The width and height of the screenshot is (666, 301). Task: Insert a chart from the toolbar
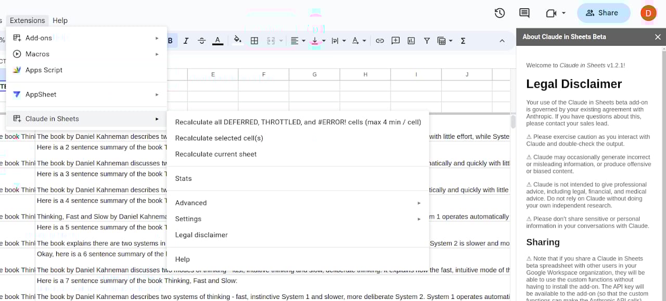coord(411,41)
